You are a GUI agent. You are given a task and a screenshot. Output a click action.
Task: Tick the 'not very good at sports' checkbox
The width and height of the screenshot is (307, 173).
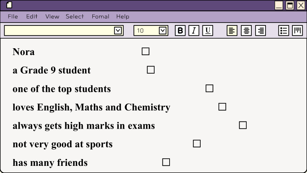coord(197,144)
